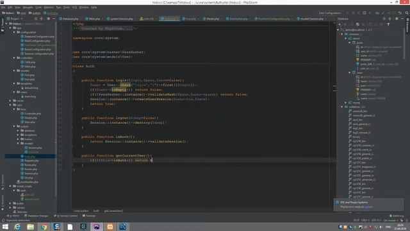Viewport: 410px width, 231px height.
Task: Open the Navigate menu
Action: click(x=28, y=8)
